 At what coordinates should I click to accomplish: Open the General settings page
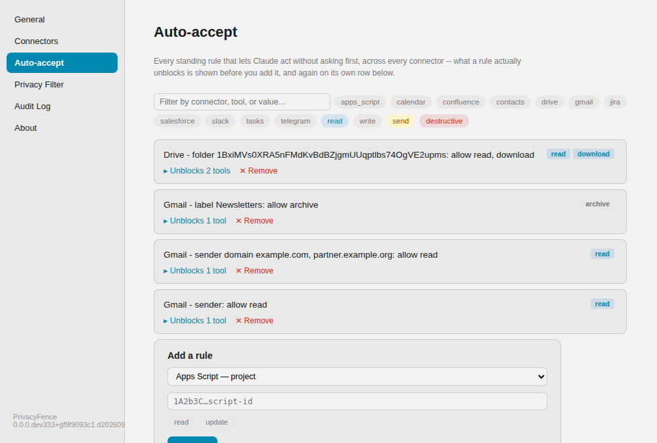click(x=62, y=19)
